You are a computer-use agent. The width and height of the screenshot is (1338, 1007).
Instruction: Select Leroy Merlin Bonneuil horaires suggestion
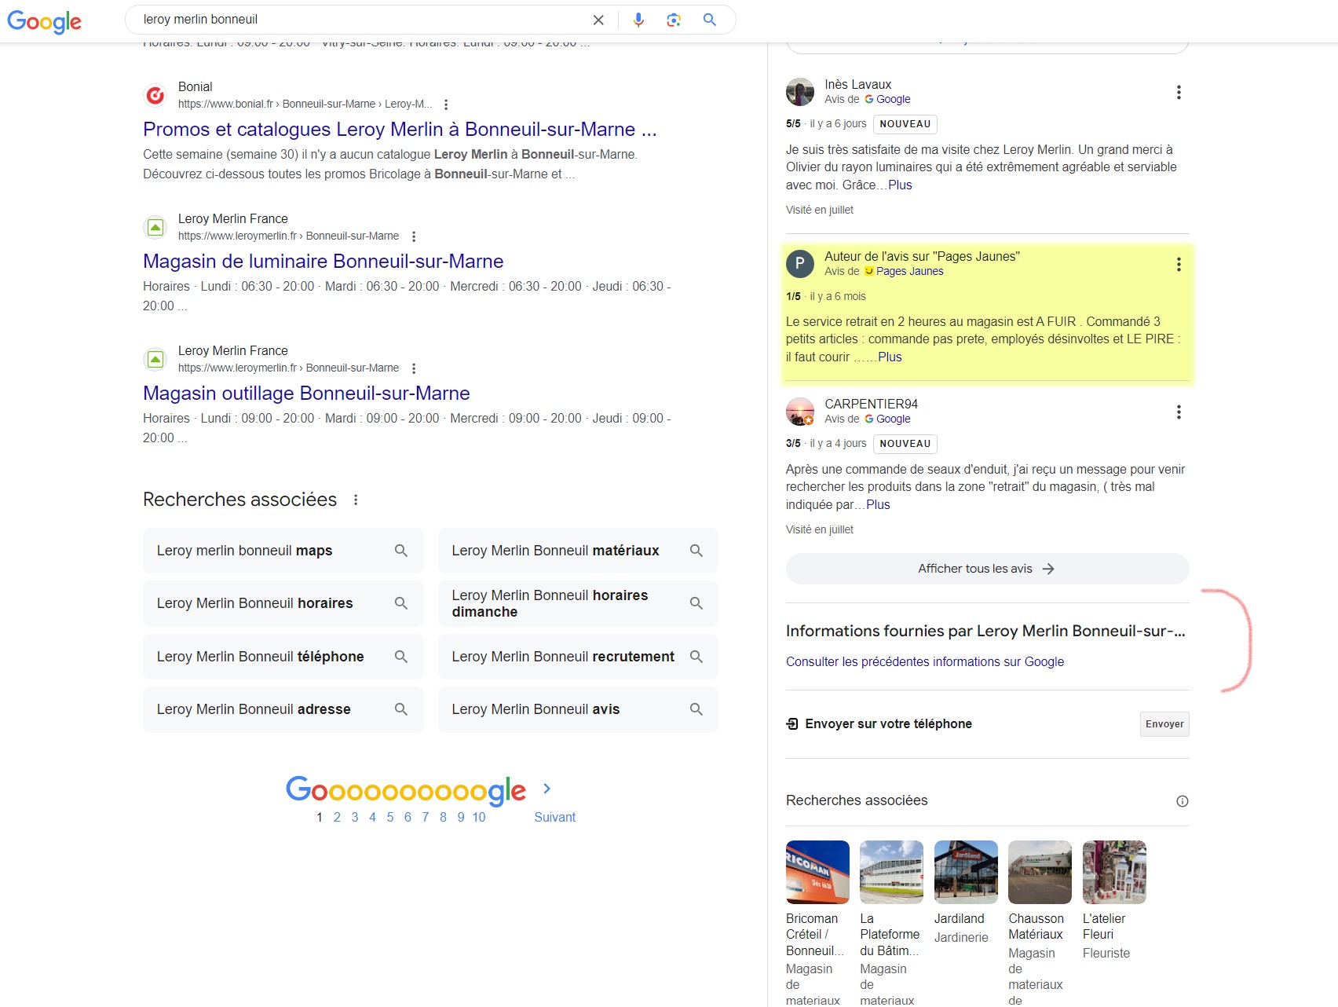pyautogui.click(x=283, y=603)
